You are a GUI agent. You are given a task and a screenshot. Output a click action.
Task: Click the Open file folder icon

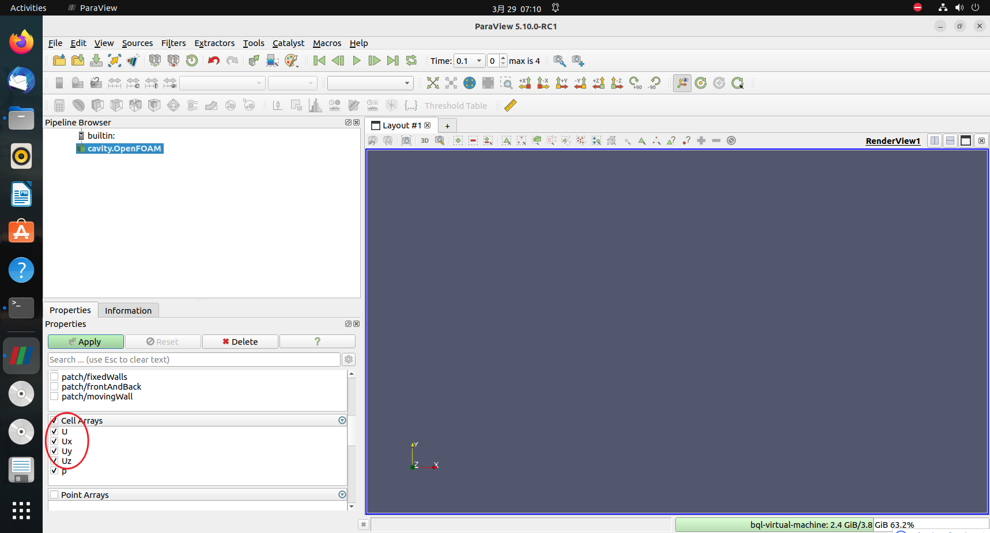pos(59,60)
